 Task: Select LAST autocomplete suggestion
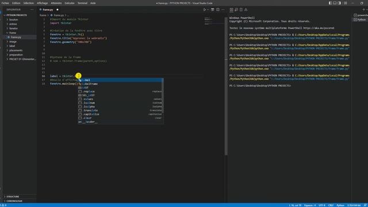tap(120, 87)
